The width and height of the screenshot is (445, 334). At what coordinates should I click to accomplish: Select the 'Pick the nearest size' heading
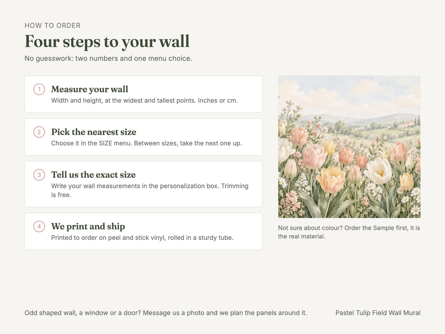pos(94,132)
